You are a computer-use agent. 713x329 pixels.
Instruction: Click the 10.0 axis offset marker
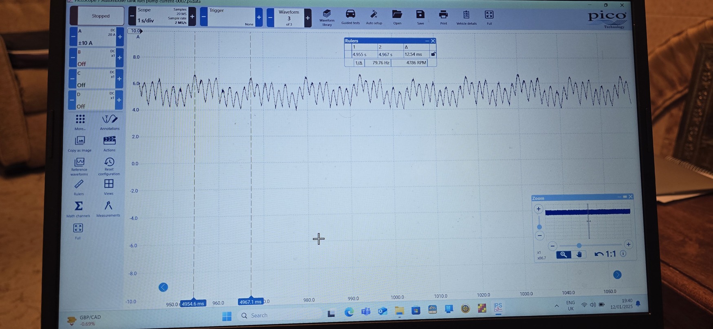[x=136, y=31]
